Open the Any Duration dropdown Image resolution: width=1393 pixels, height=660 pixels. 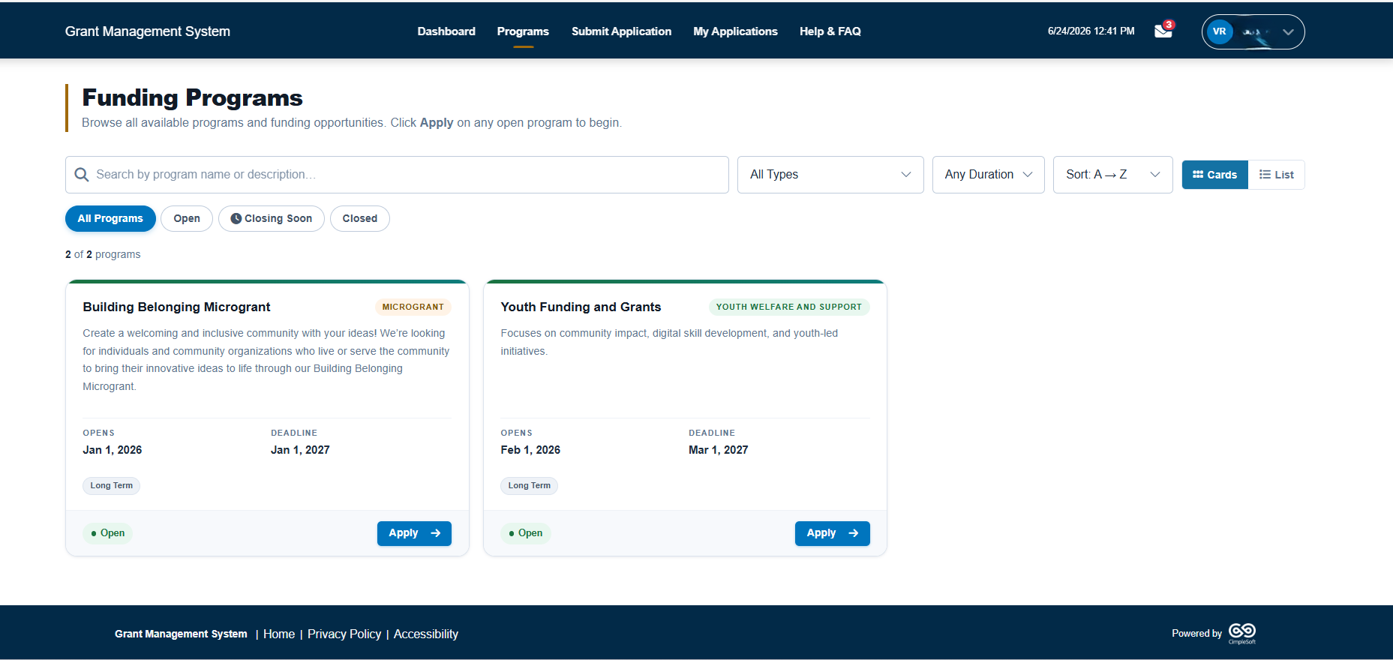[988, 175]
